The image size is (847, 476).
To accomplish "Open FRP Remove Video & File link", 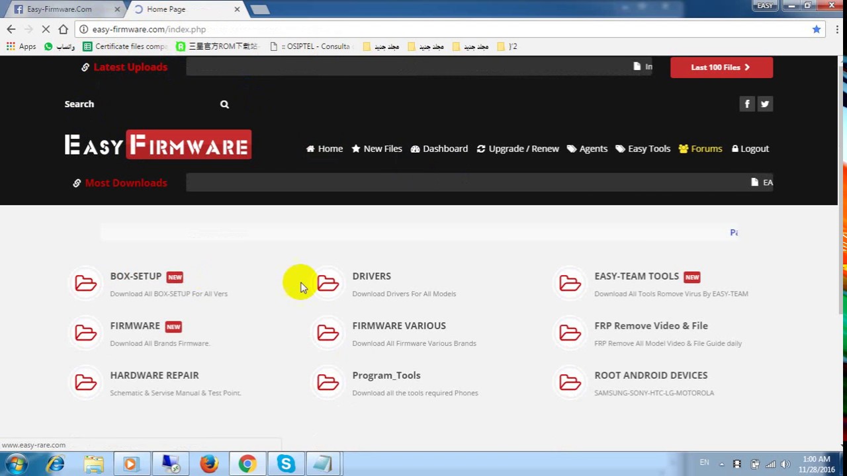I will click(x=651, y=326).
